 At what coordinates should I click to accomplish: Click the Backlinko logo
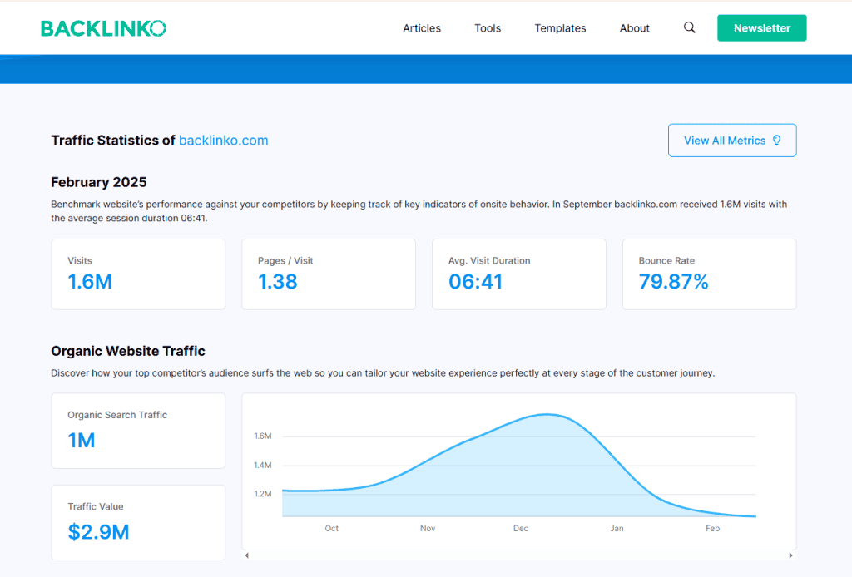coord(103,28)
